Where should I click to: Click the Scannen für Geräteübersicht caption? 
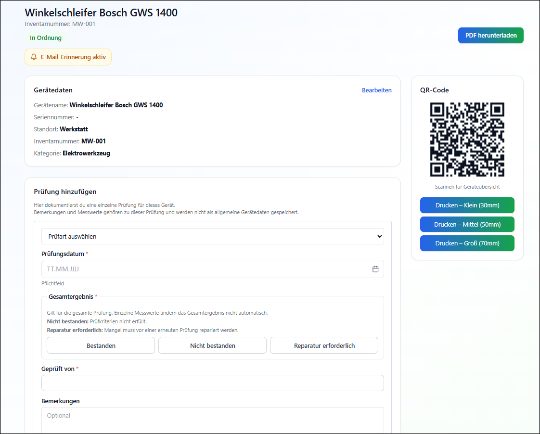pyautogui.click(x=467, y=187)
